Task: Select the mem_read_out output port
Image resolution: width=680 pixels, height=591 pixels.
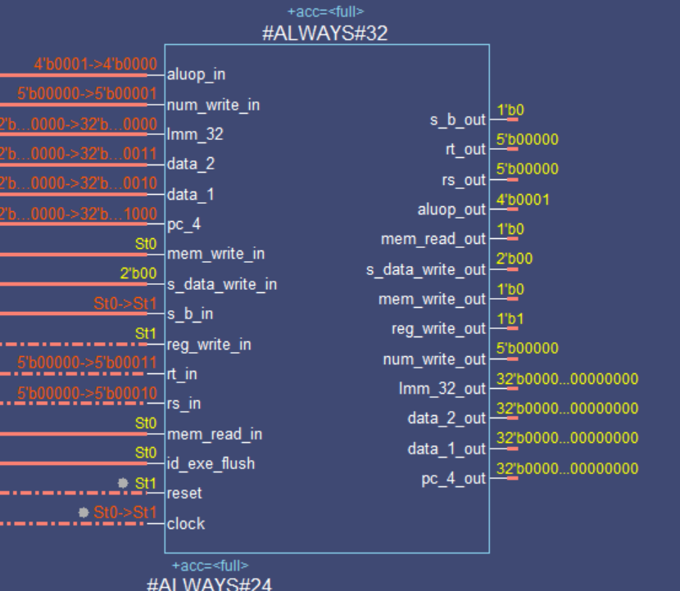Action: 433,239
